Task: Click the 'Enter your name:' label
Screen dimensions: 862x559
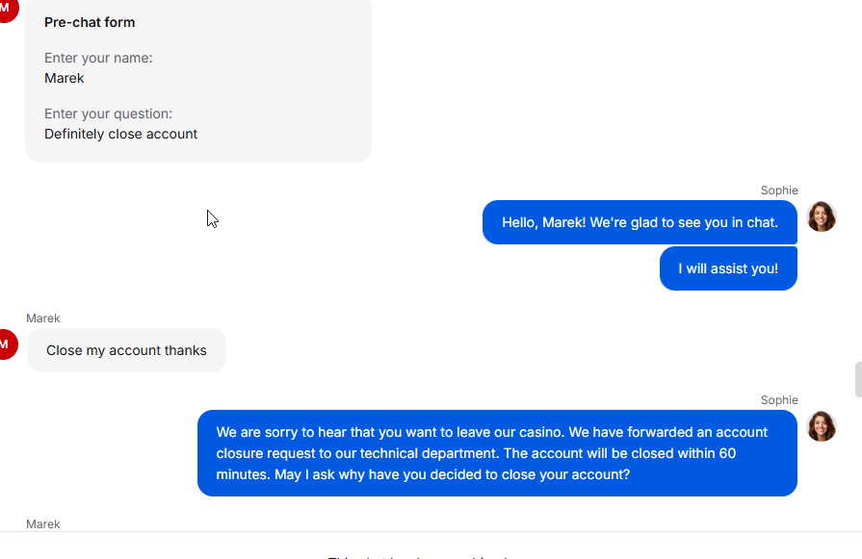Action: tap(98, 58)
